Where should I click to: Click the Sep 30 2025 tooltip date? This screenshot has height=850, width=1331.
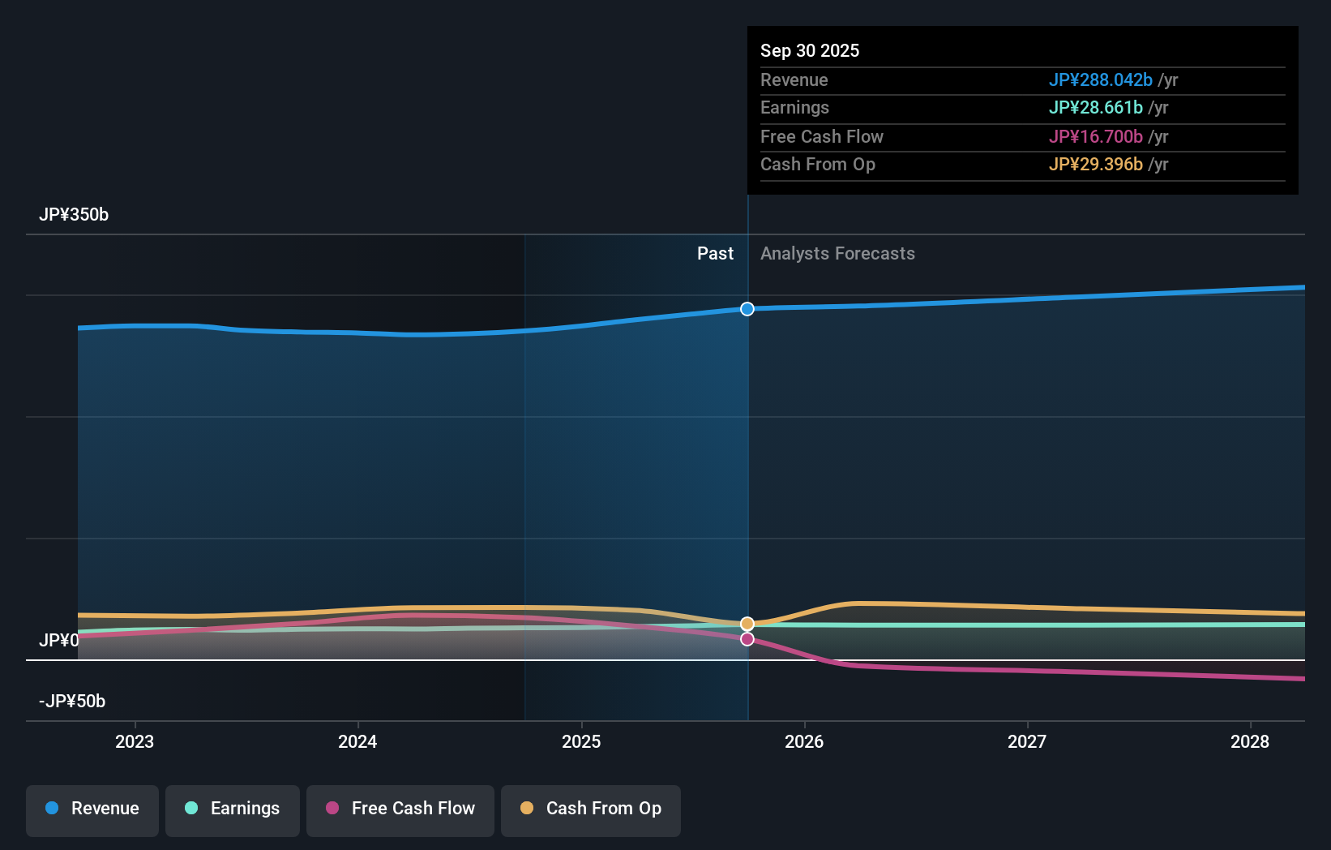click(810, 51)
